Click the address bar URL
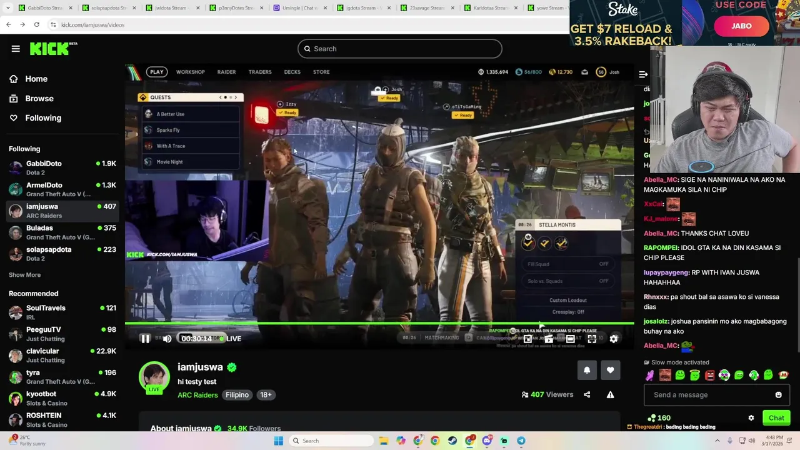800x450 pixels. (92, 25)
